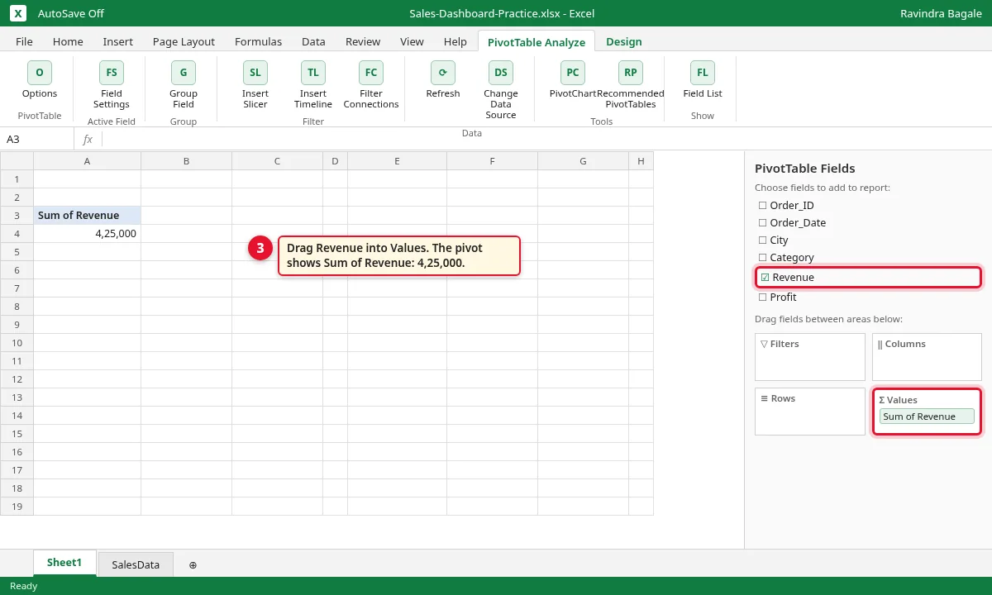This screenshot has width=992, height=595.
Task: Click the Ready status bar text
Action: click(23, 586)
